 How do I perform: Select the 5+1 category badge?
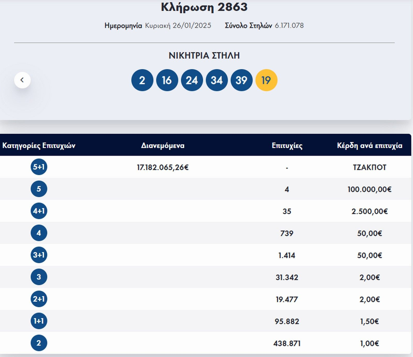[x=39, y=167]
